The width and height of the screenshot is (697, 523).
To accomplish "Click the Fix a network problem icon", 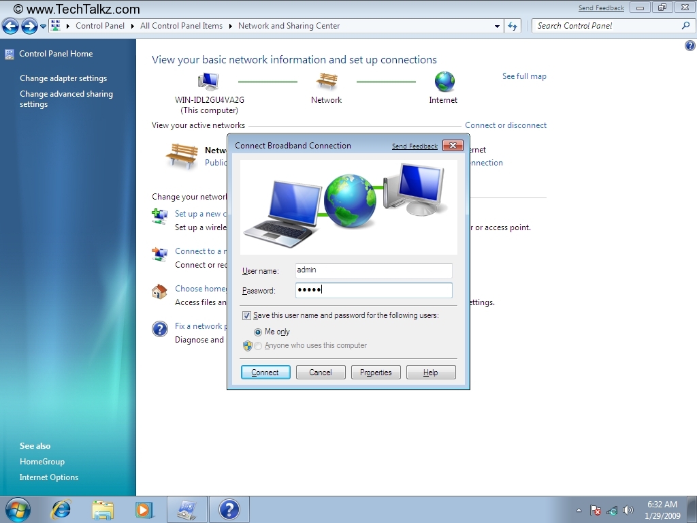I will 160,330.
